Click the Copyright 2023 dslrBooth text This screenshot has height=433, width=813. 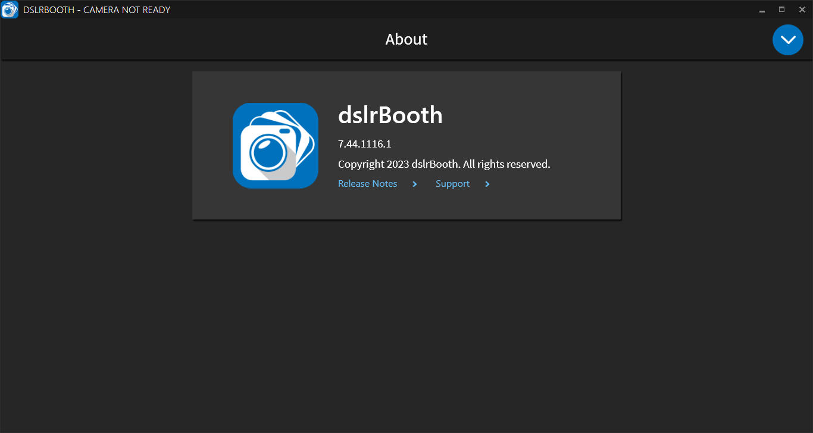point(444,164)
